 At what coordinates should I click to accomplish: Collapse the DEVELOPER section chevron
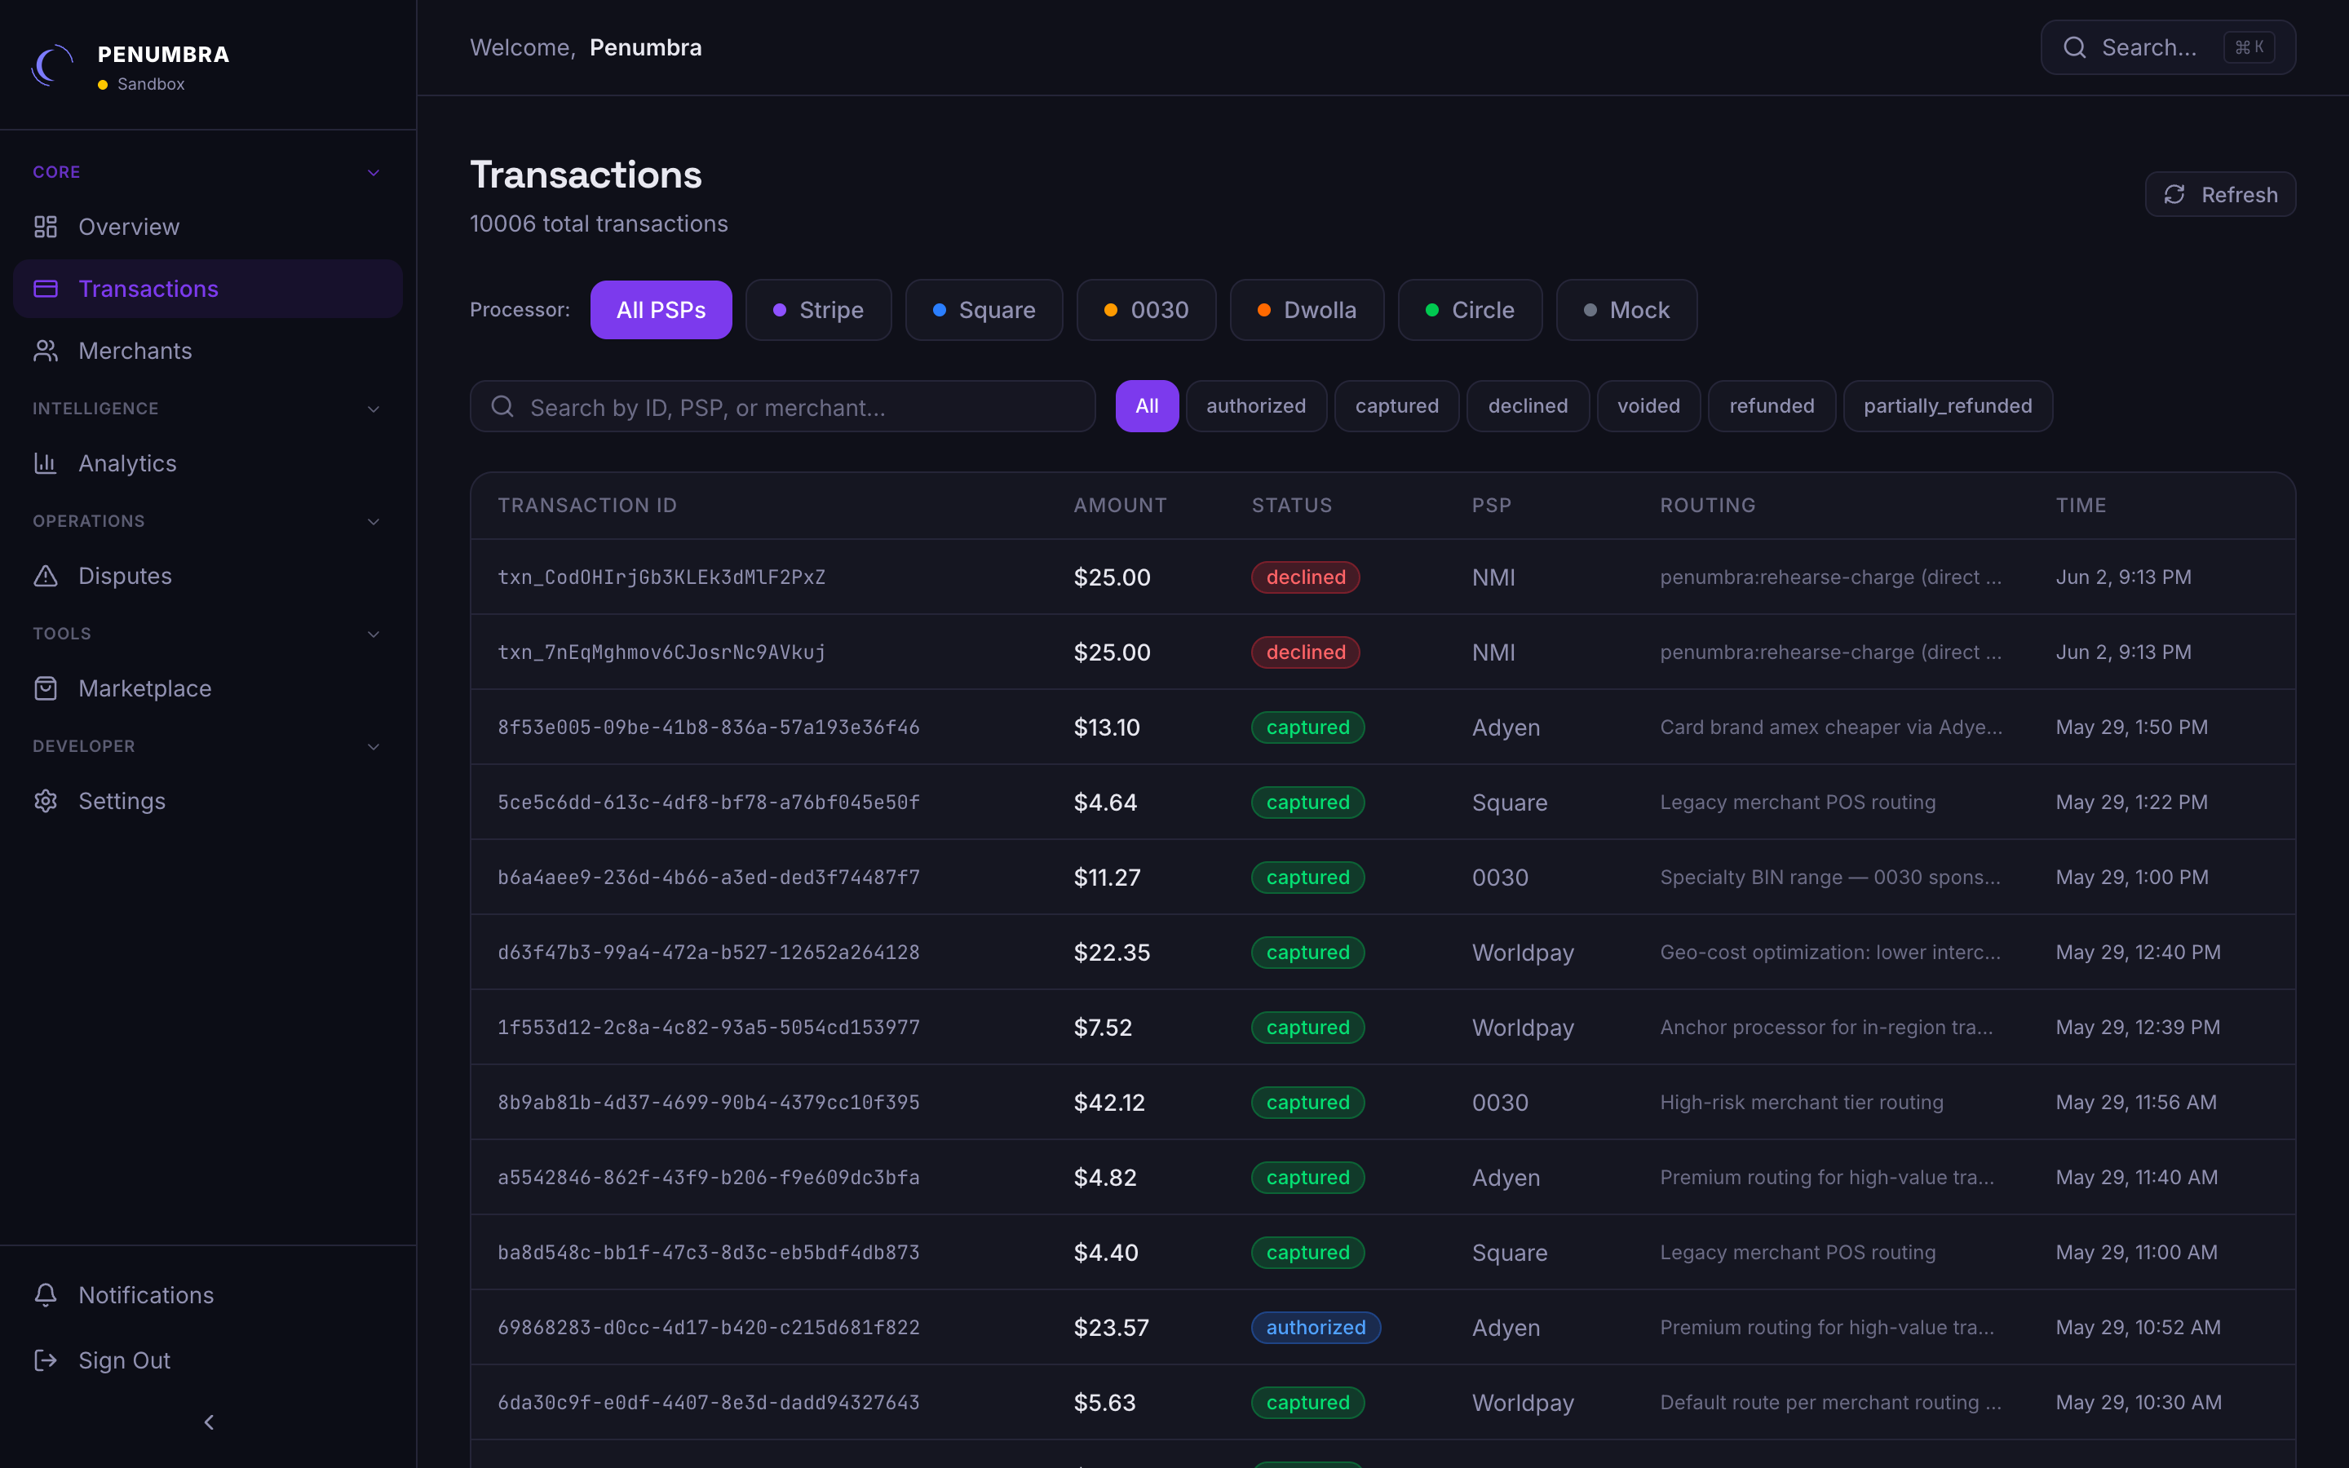[x=374, y=746]
